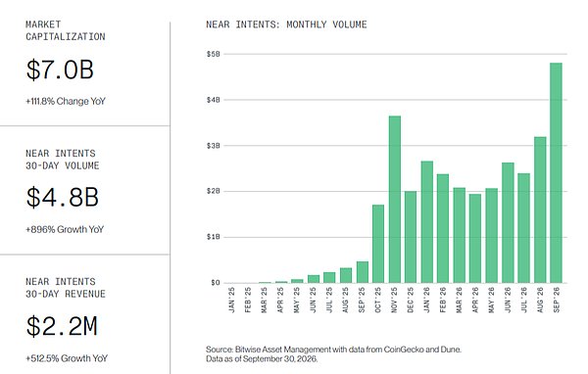Screen dimensions: 588x374
Task: Click the NOV '25 volume bar
Action: 395,200
